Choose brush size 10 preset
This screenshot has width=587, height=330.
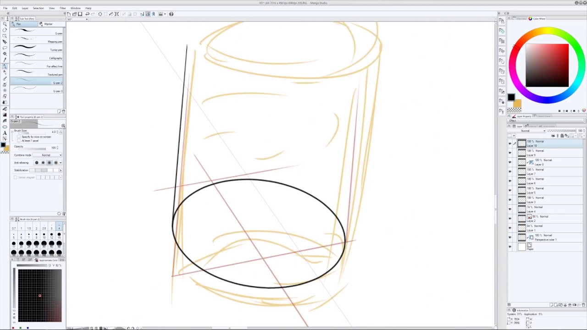tap(44, 236)
